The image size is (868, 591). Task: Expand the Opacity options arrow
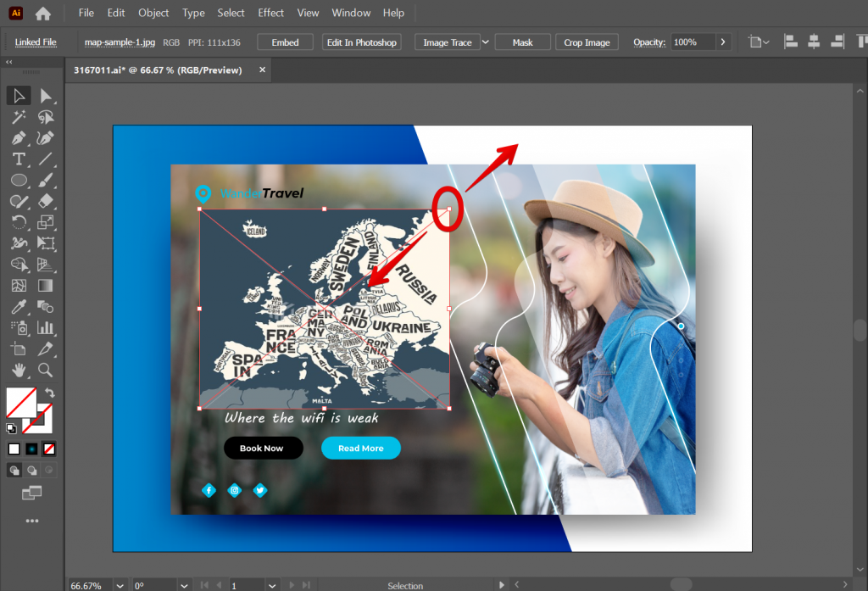[x=723, y=42]
